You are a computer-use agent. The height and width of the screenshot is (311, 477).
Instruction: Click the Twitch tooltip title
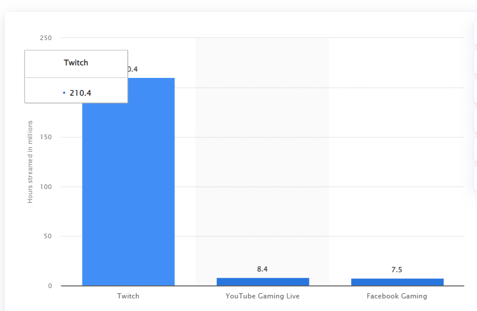click(76, 63)
